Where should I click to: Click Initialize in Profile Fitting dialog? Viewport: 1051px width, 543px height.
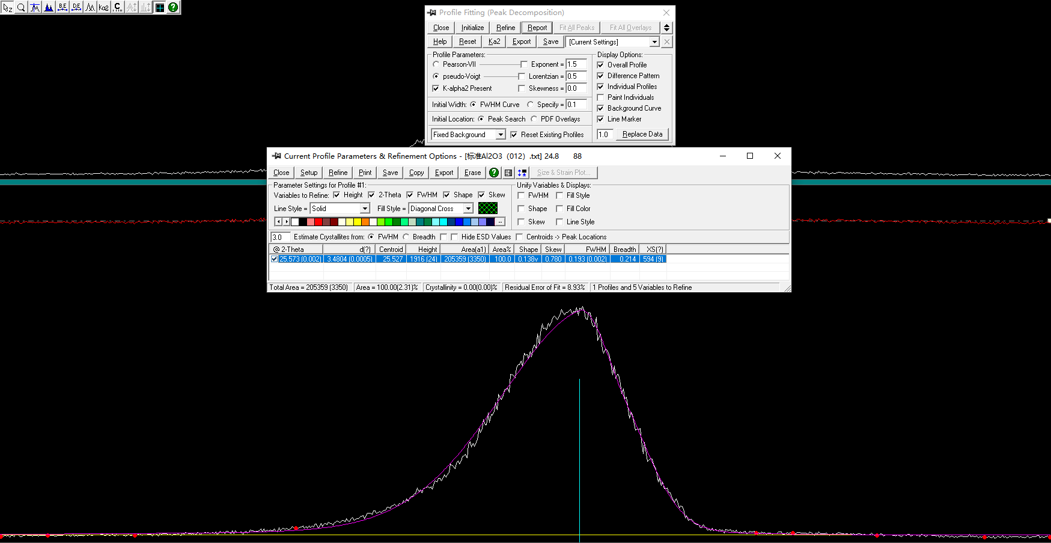tap(472, 28)
